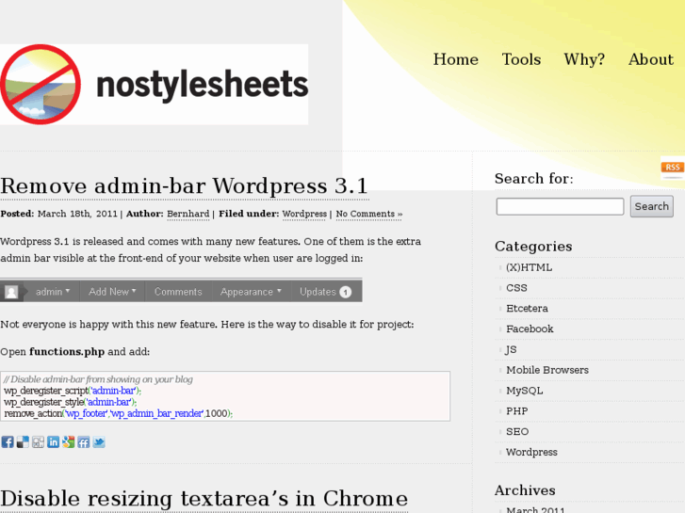Click the March 18th, 2011 post date
Viewport: 685px width, 513px height.
coord(78,214)
